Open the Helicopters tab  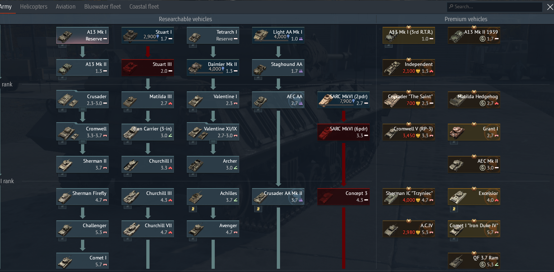(34, 6)
